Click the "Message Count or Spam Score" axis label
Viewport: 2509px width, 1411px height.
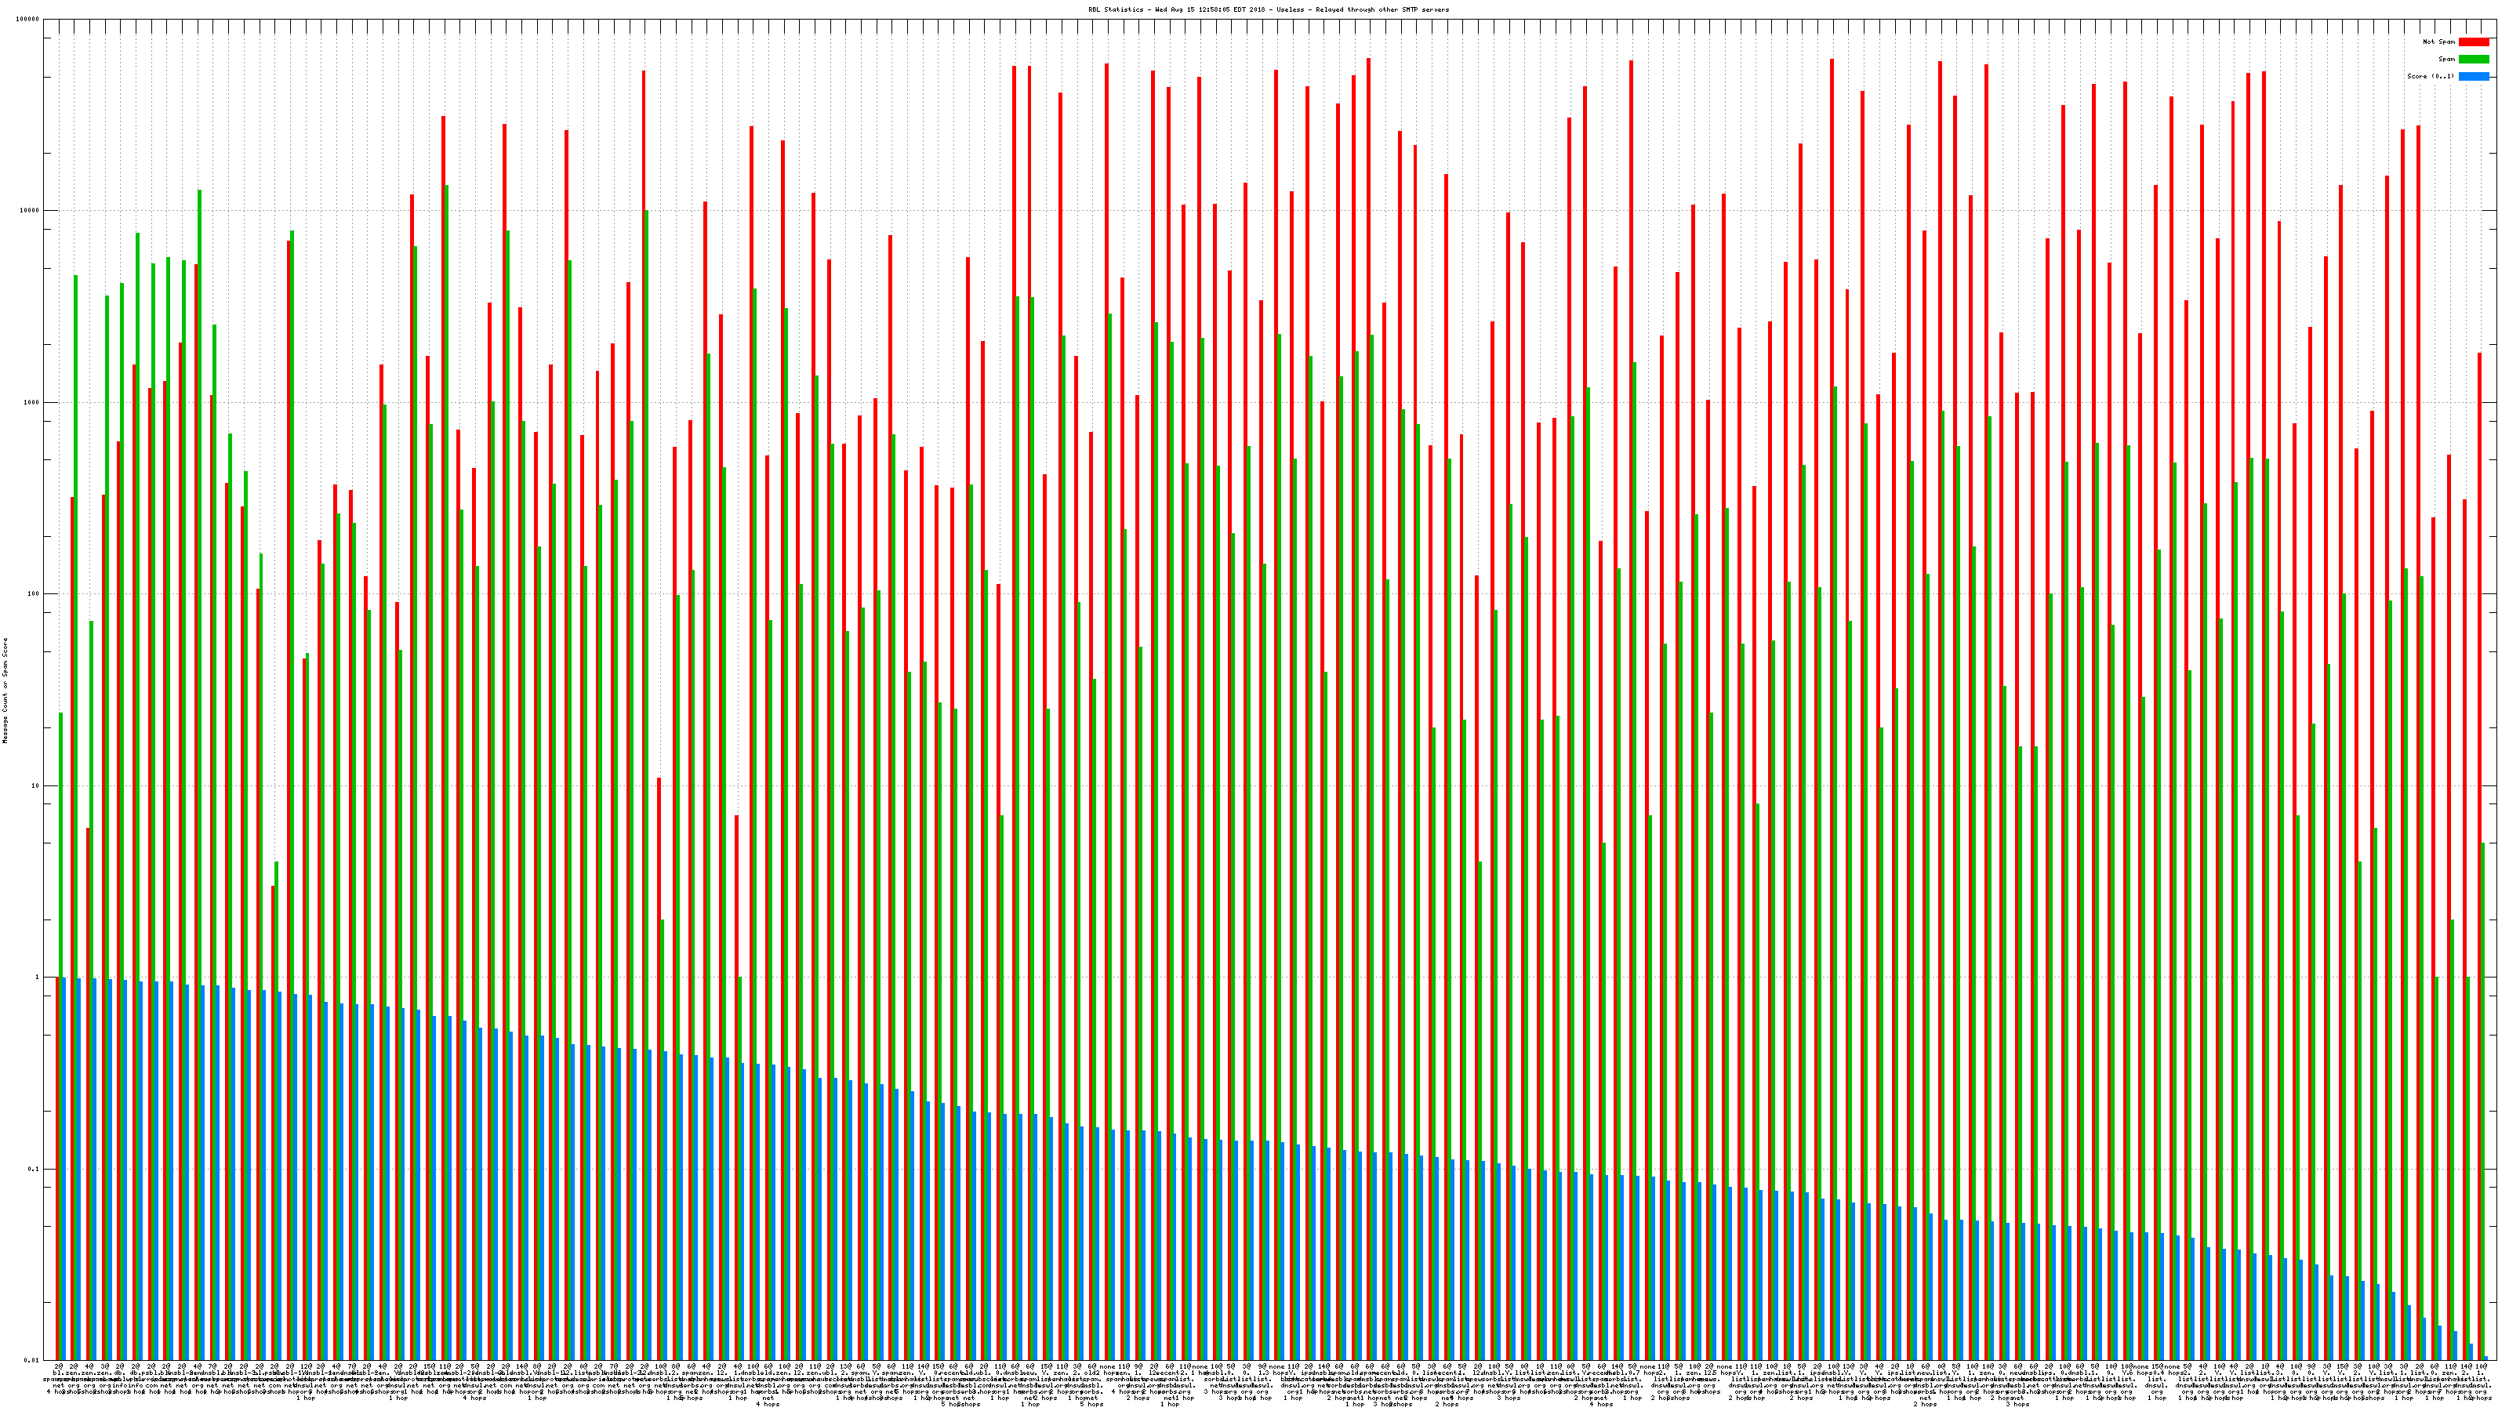[x=5, y=691]
